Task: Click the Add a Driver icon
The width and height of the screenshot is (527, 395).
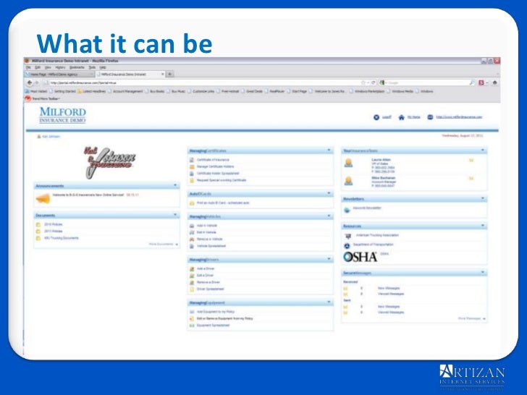Action: (x=192, y=268)
